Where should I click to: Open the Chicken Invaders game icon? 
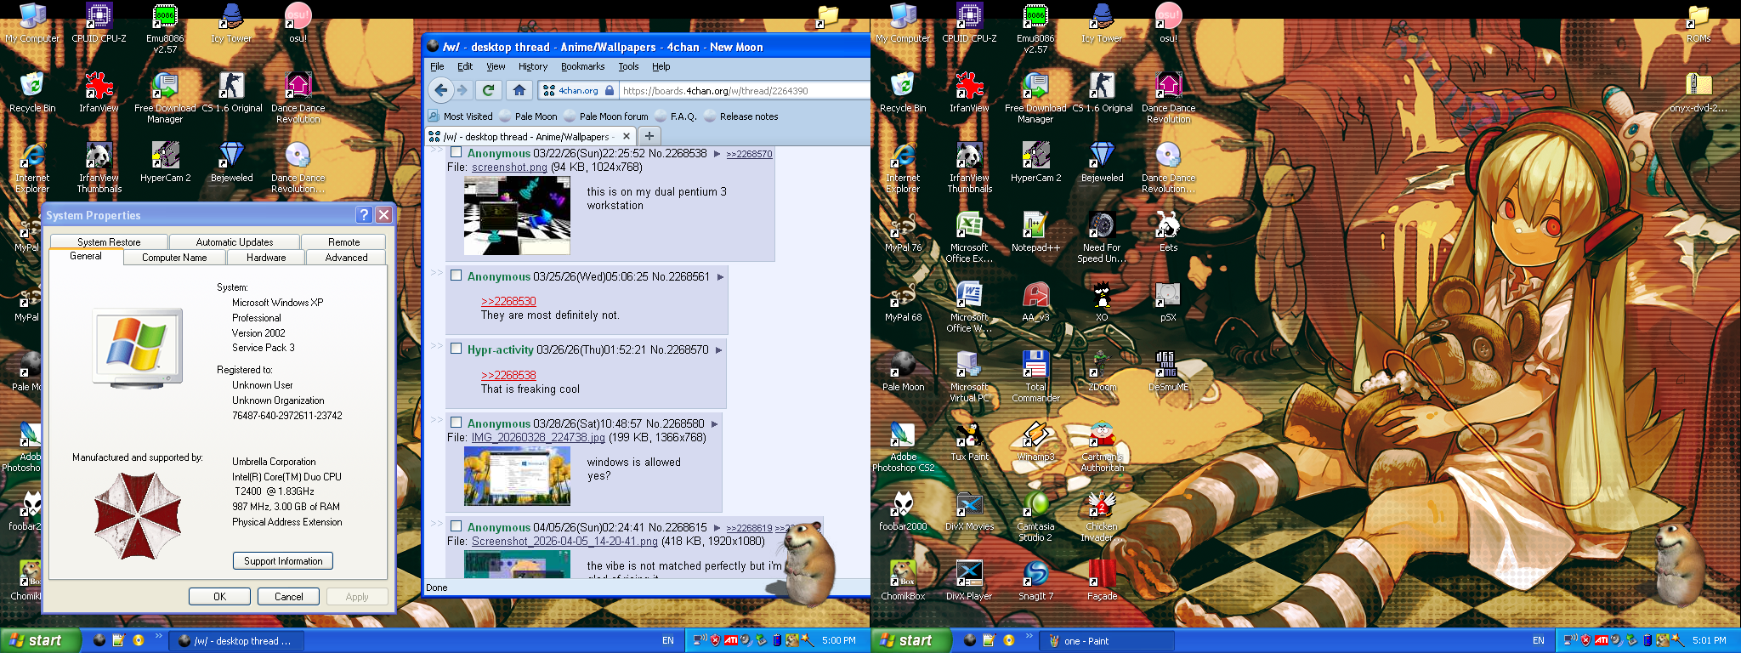click(x=1102, y=516)
